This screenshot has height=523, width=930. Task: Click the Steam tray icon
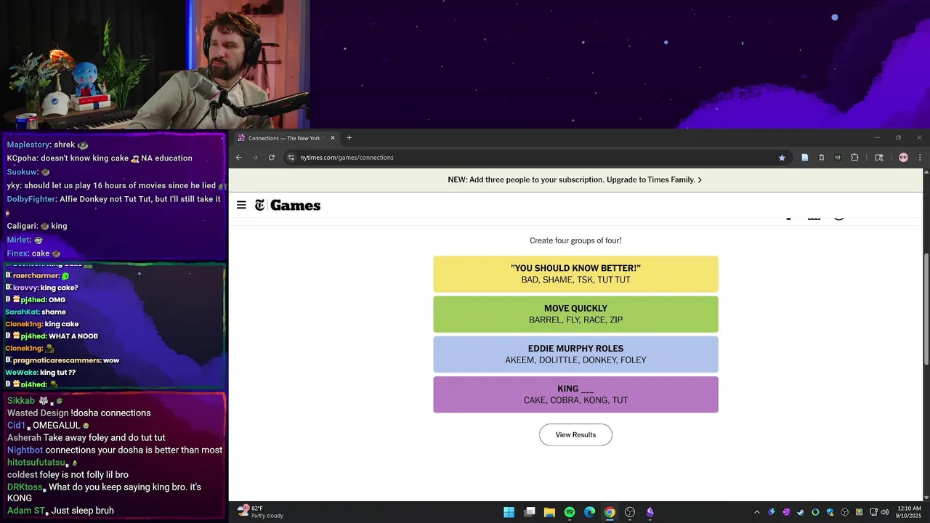pos(801,512)
